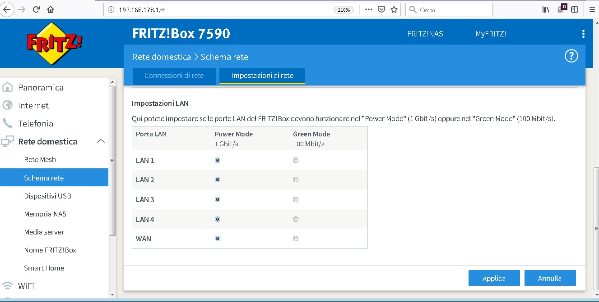
Task: Open the FRITZ!Box vertical dots menu
Action: pos(583,34)
